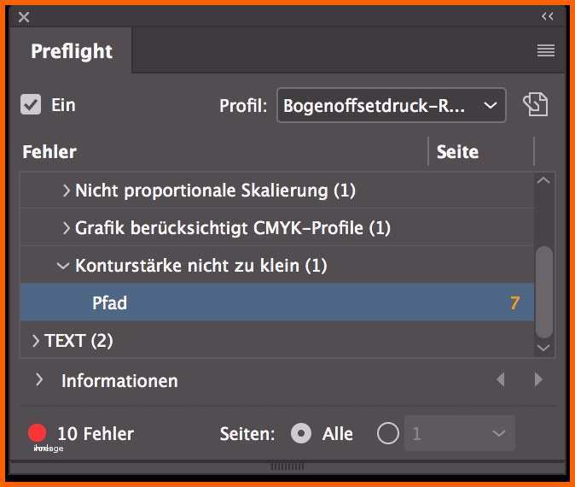
Task: Click the scroll up arrow in error list
Action: click(543, 180)
